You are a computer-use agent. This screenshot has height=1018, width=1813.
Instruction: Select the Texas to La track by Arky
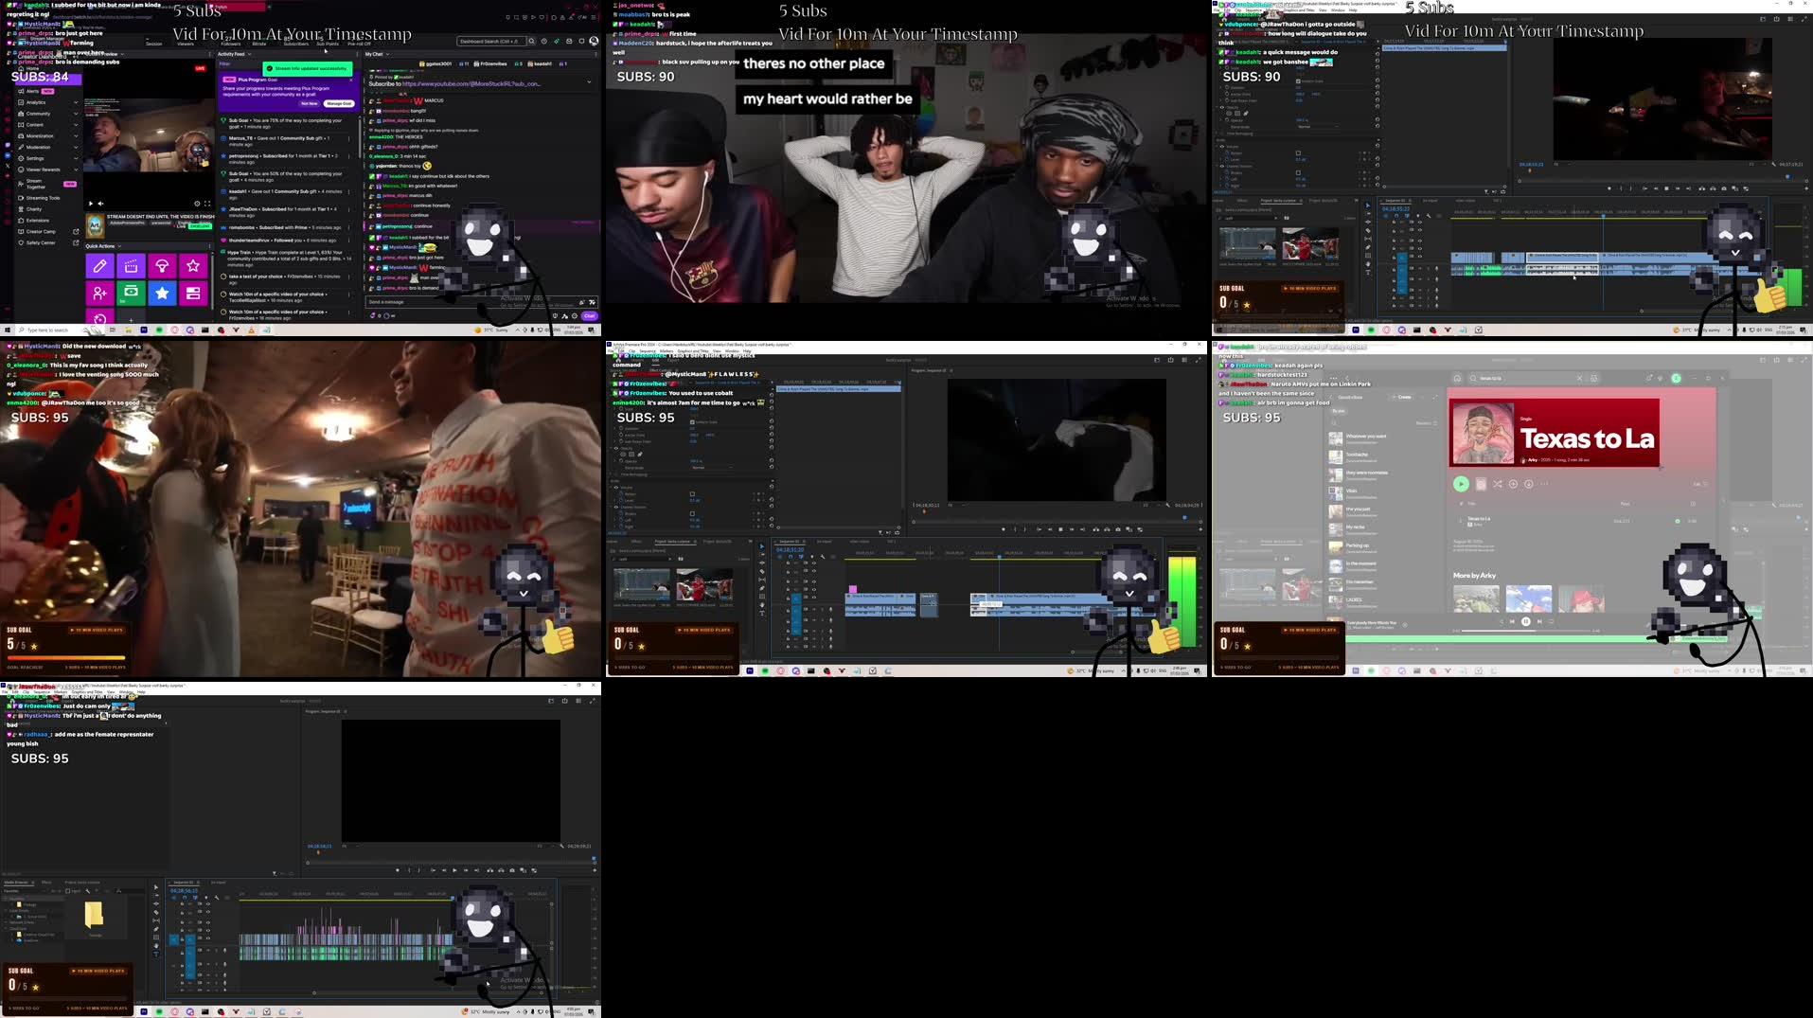click(x=1479, y=519)
